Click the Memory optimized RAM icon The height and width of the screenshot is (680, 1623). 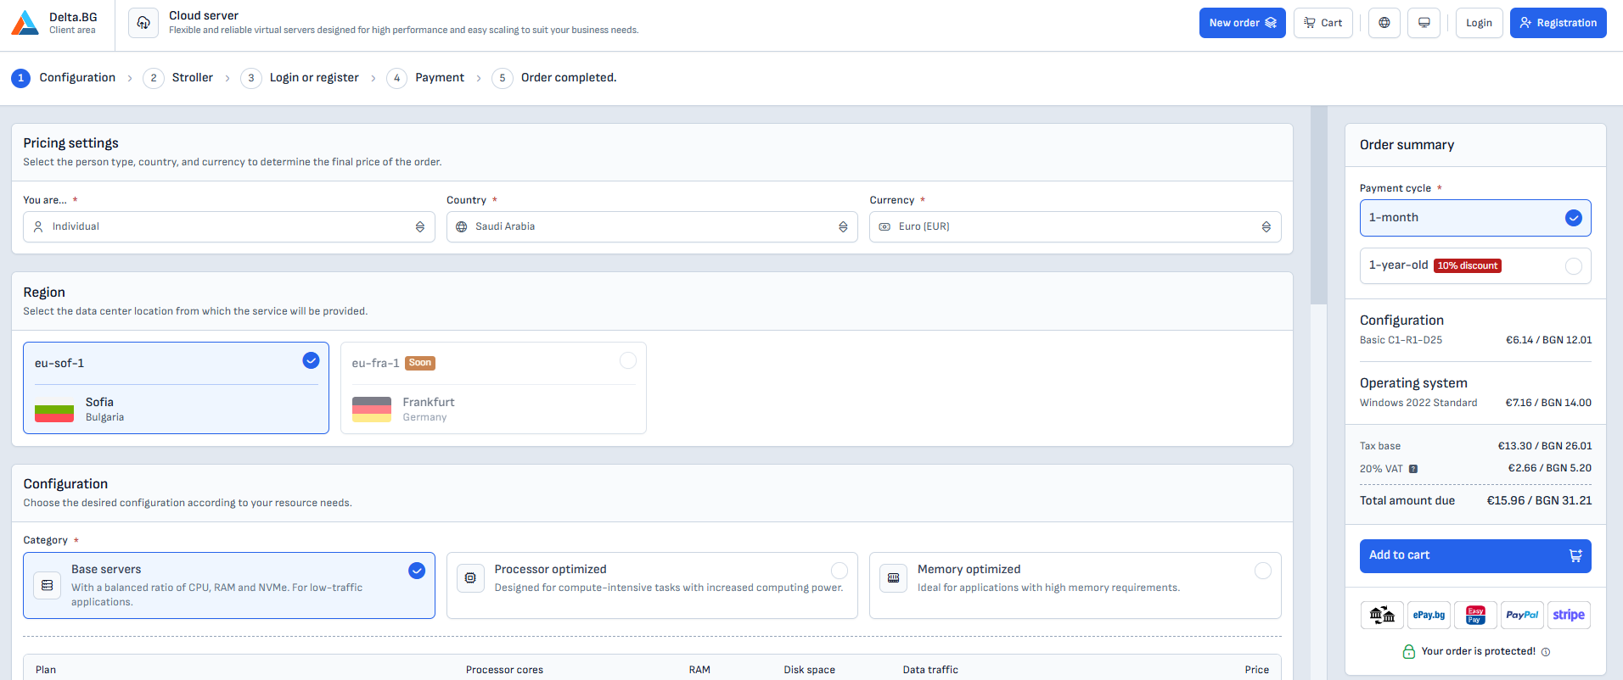click(x=894, y=578)
